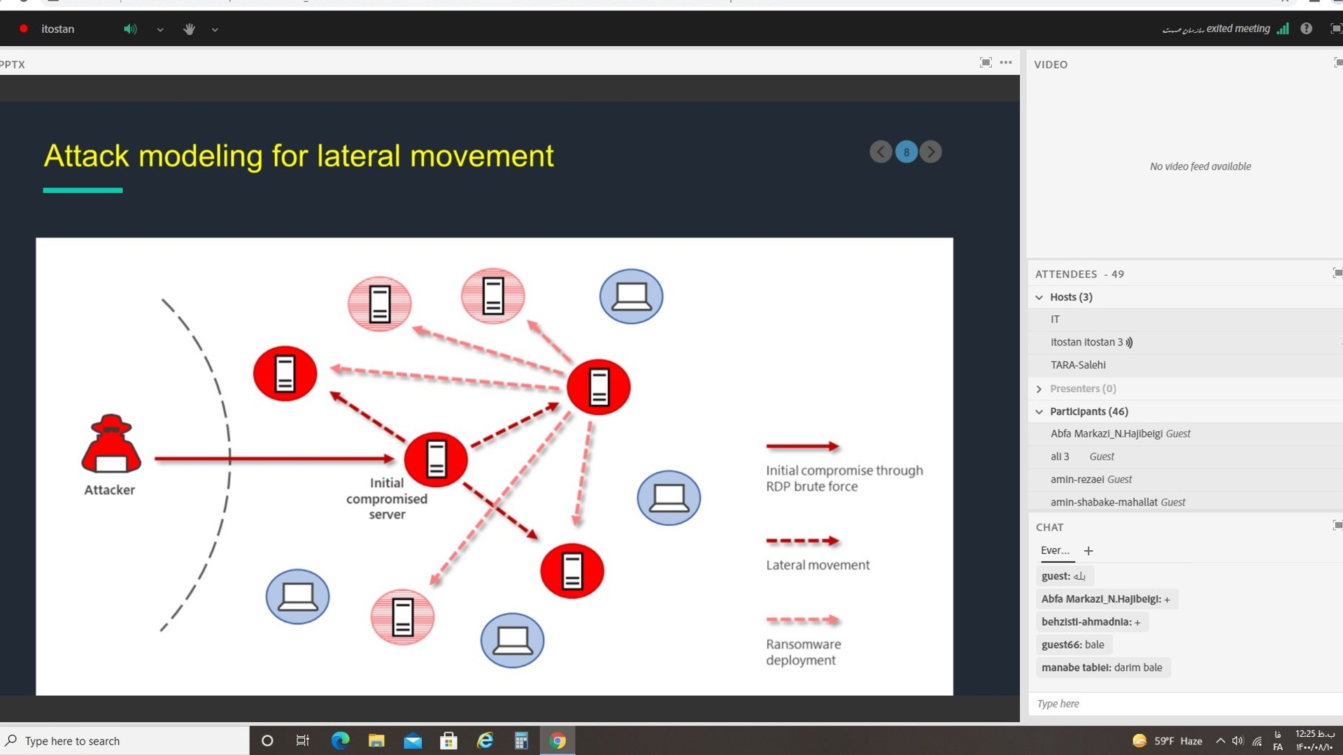This screenshot has width=1343, height=755.
Task: Check the green connection status bars
Action: [x=1283, y=29]
